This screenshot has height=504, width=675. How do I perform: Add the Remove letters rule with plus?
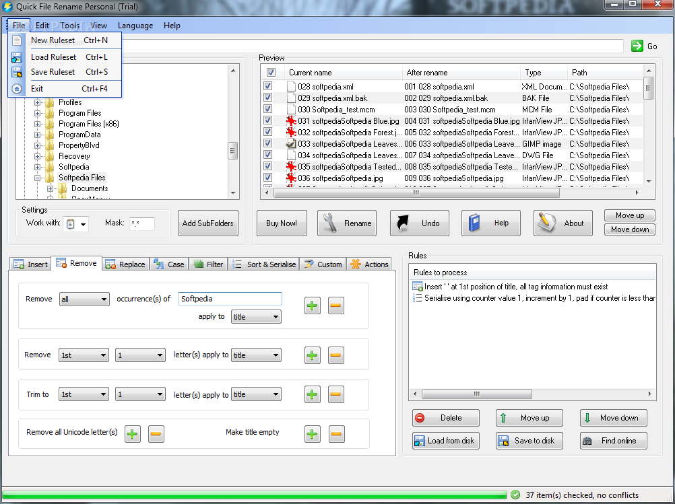pyautogui.click(x=312, y=355)
